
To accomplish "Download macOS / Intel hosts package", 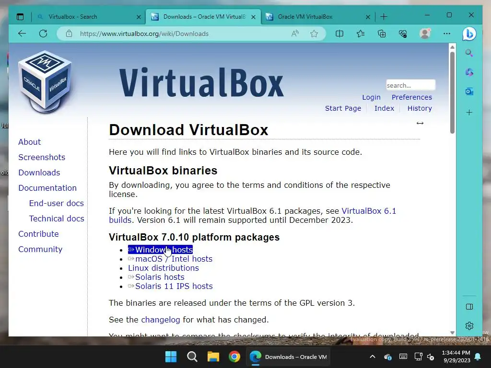I will [x=170, y=259].
